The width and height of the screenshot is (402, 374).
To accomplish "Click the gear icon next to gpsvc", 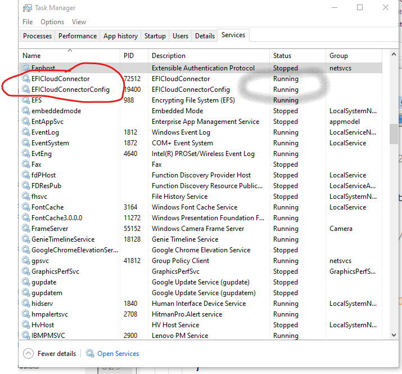I will click(x=26, y=260).
